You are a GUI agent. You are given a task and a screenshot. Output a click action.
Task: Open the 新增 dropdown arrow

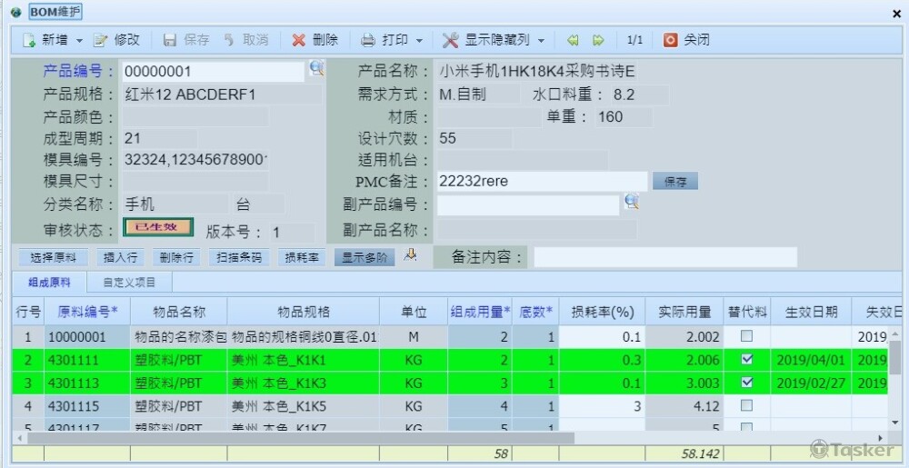point(79,41)
